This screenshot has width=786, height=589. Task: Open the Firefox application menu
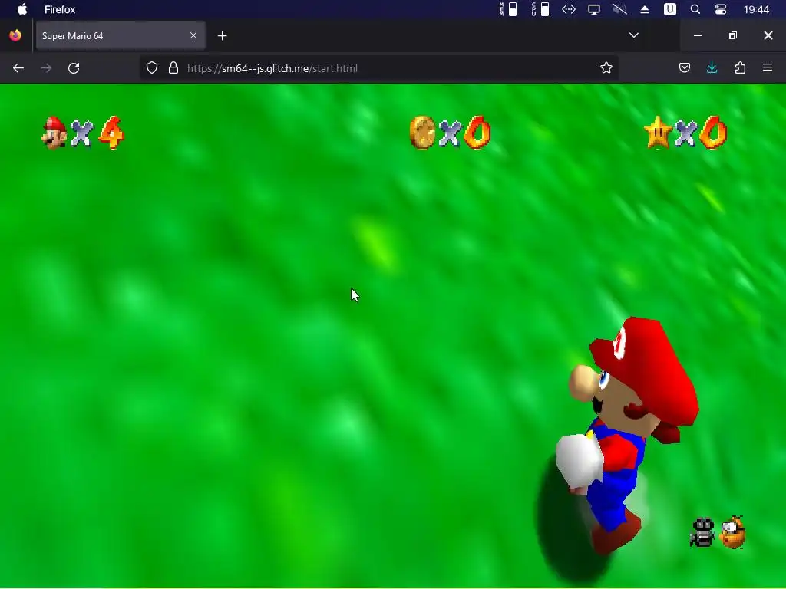[768, 67]
